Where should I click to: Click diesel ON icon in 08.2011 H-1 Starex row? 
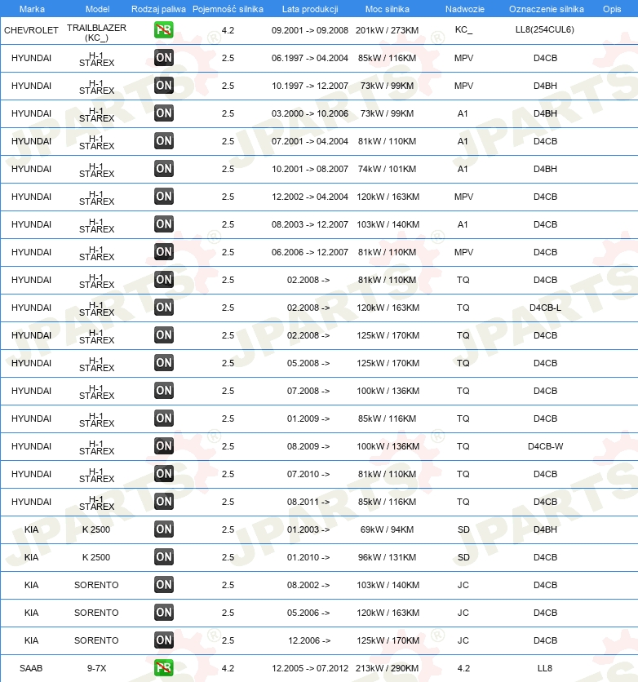[164, 502]
